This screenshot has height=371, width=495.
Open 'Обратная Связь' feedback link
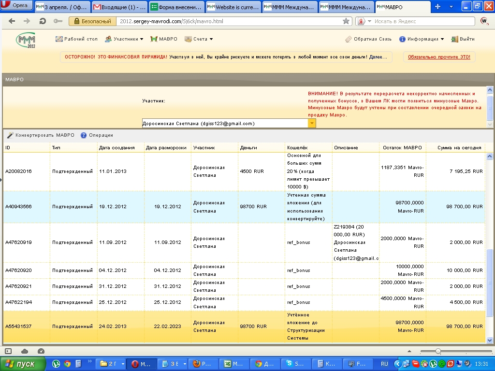pyautogui.click(x=368, y=39)
